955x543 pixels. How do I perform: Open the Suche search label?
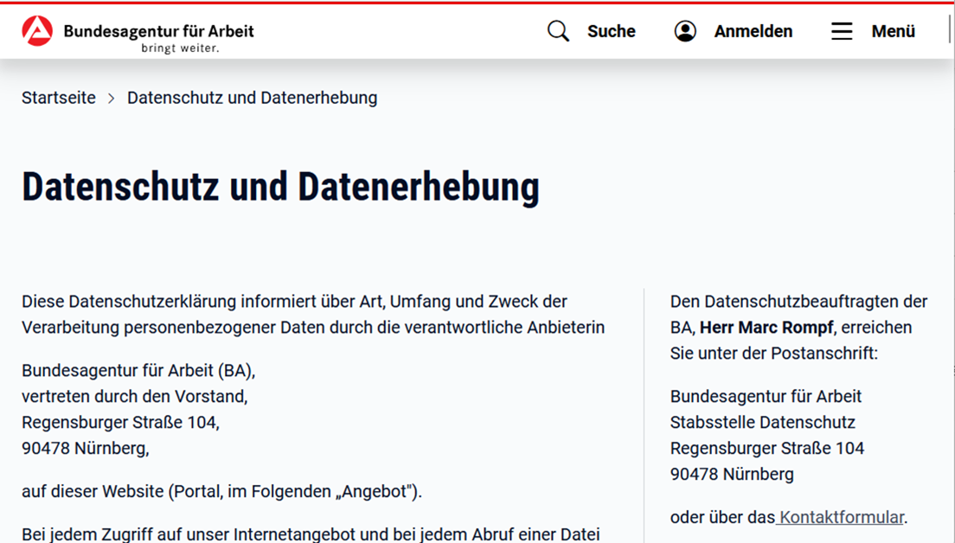tap(611, 31)
